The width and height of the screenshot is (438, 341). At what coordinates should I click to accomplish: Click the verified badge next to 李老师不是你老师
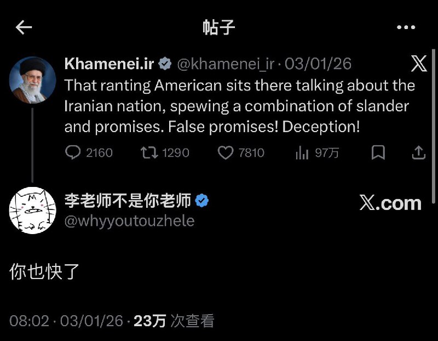pyautogui.click(x=203, y=201)
